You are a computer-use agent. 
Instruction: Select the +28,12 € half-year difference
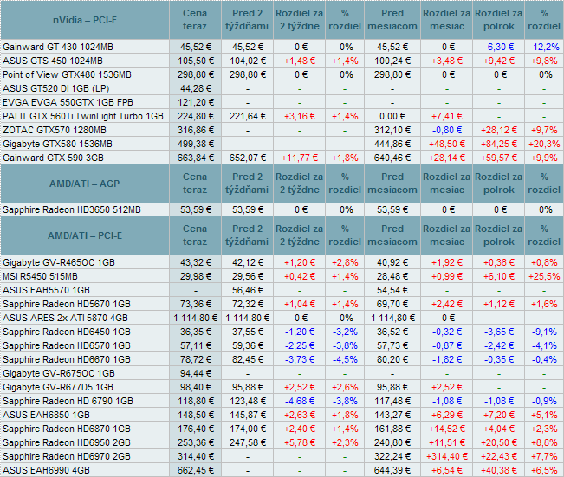499,130
